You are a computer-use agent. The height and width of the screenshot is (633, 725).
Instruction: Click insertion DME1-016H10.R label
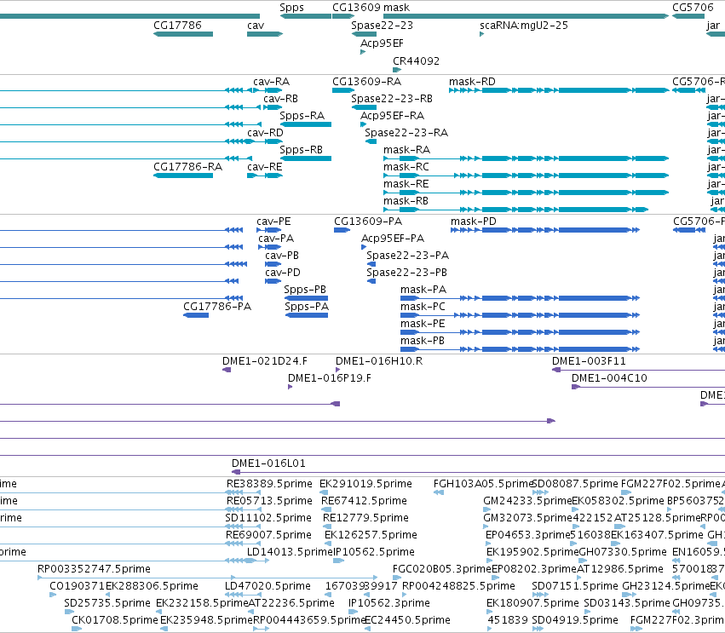pyautogui.click(x=379, y=361)
